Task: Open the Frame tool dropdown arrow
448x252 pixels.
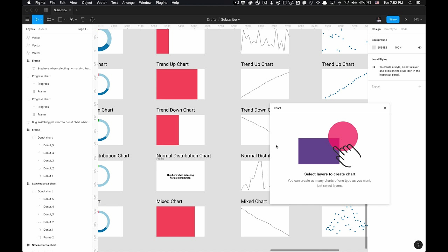Action: click(53, 20)
